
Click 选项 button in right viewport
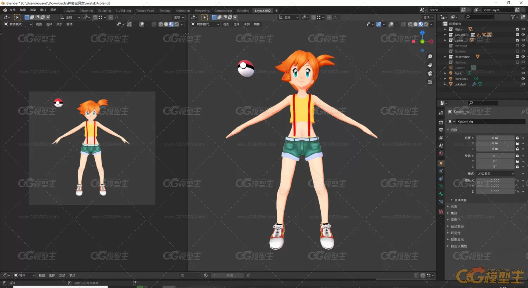[x=428, y=17]
